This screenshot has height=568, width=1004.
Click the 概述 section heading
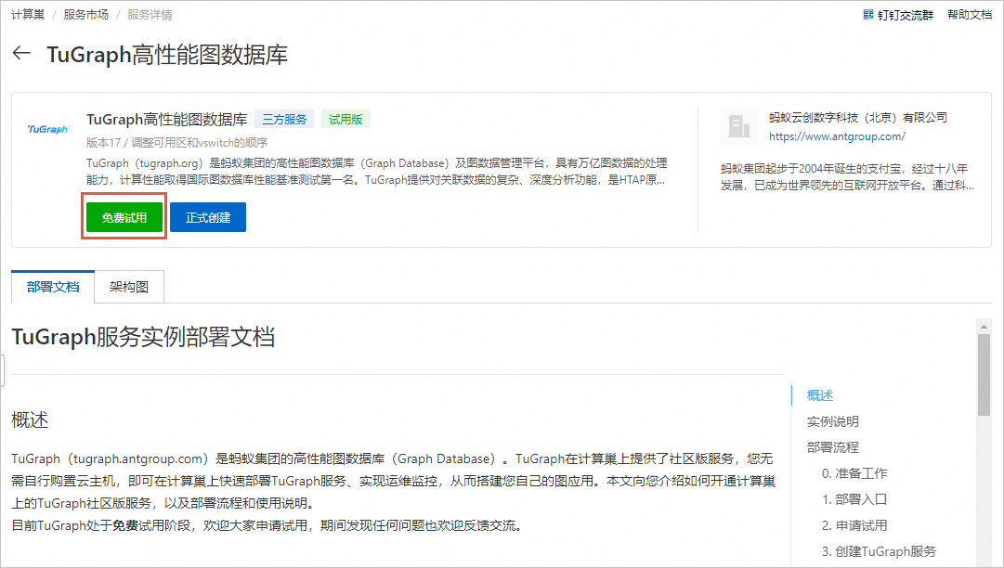click(x=30, y=420)
